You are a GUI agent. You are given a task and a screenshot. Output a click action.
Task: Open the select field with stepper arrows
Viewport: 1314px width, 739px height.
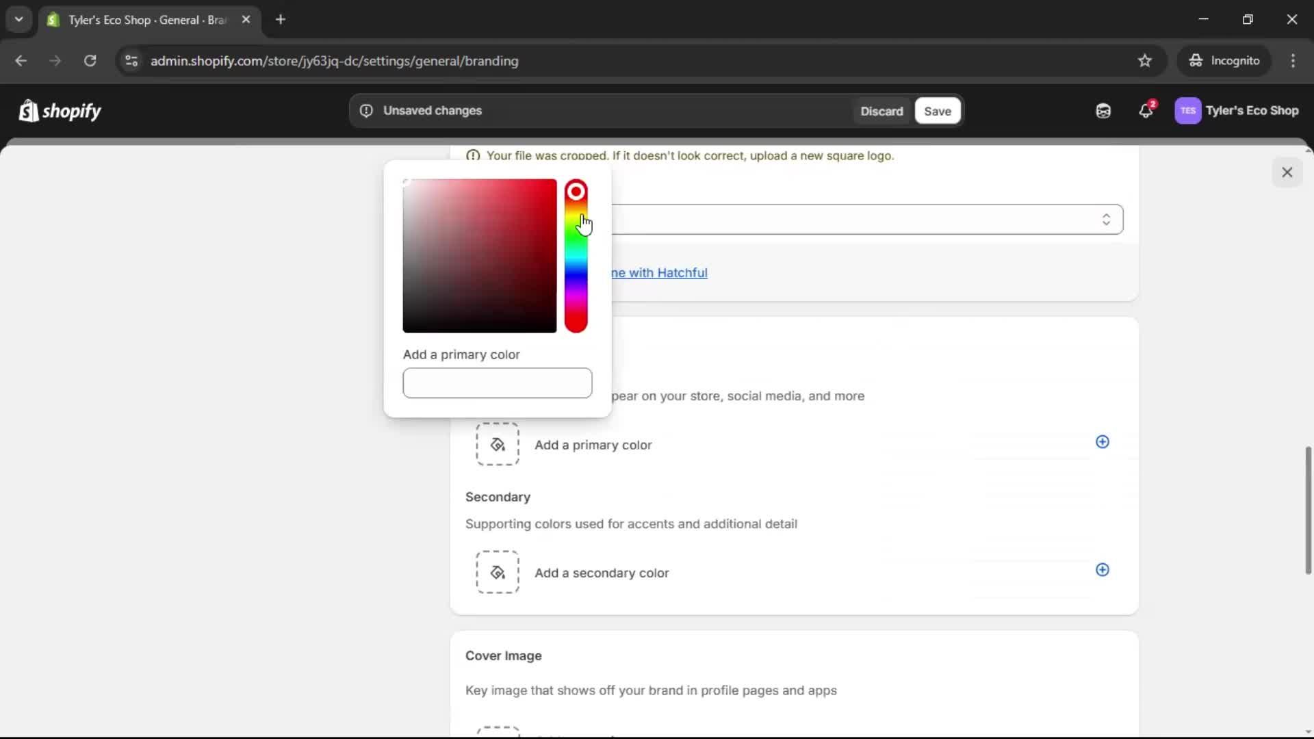pos(1106,219)
